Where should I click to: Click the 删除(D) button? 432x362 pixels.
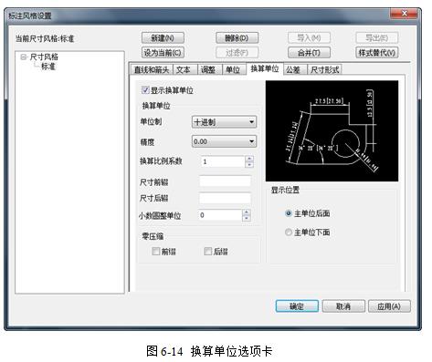tap(237, 38)
